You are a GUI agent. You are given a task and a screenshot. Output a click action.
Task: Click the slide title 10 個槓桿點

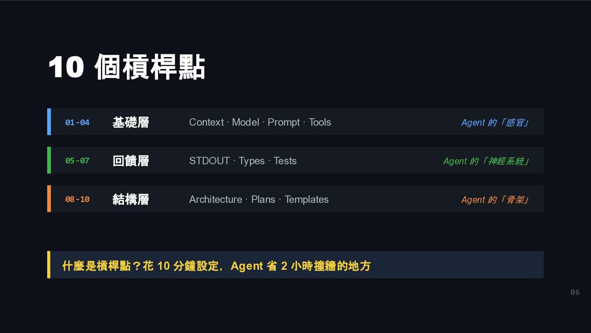click(x=127, y=67)
